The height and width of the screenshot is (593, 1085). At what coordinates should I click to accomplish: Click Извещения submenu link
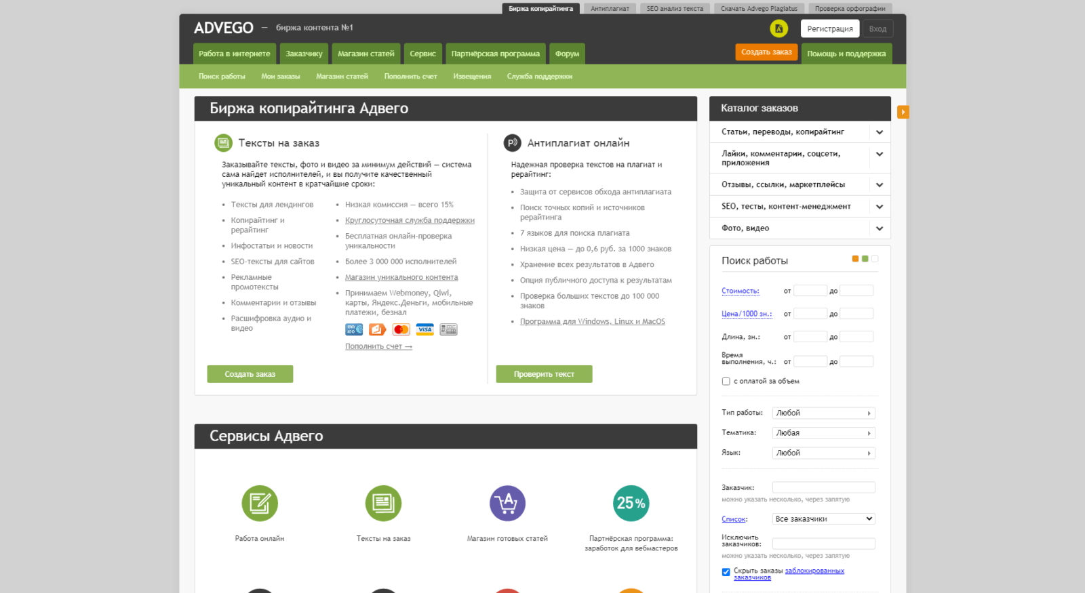point(472,77)
